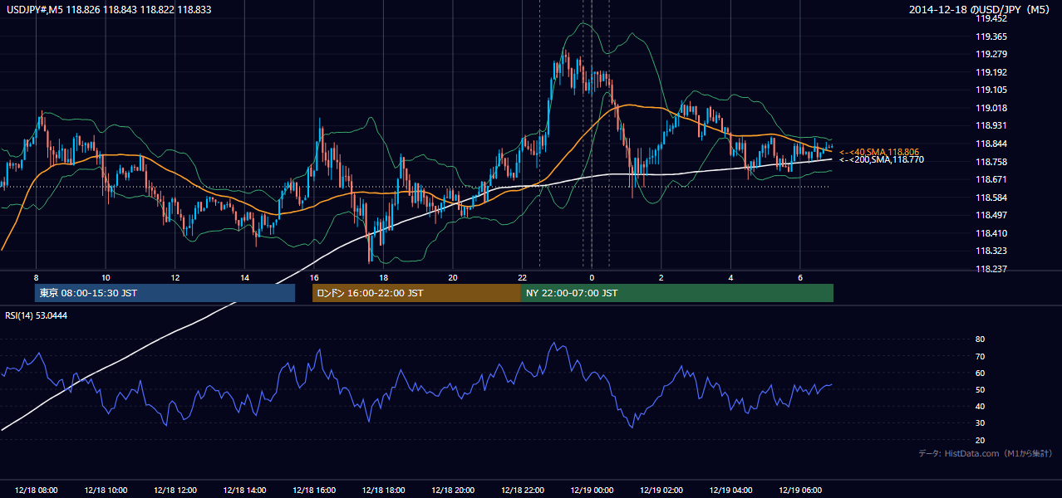Click price level 119.192 on the axis
Image resolution: width=1062 pixels, height=498 pixels.
coord(991,72)
